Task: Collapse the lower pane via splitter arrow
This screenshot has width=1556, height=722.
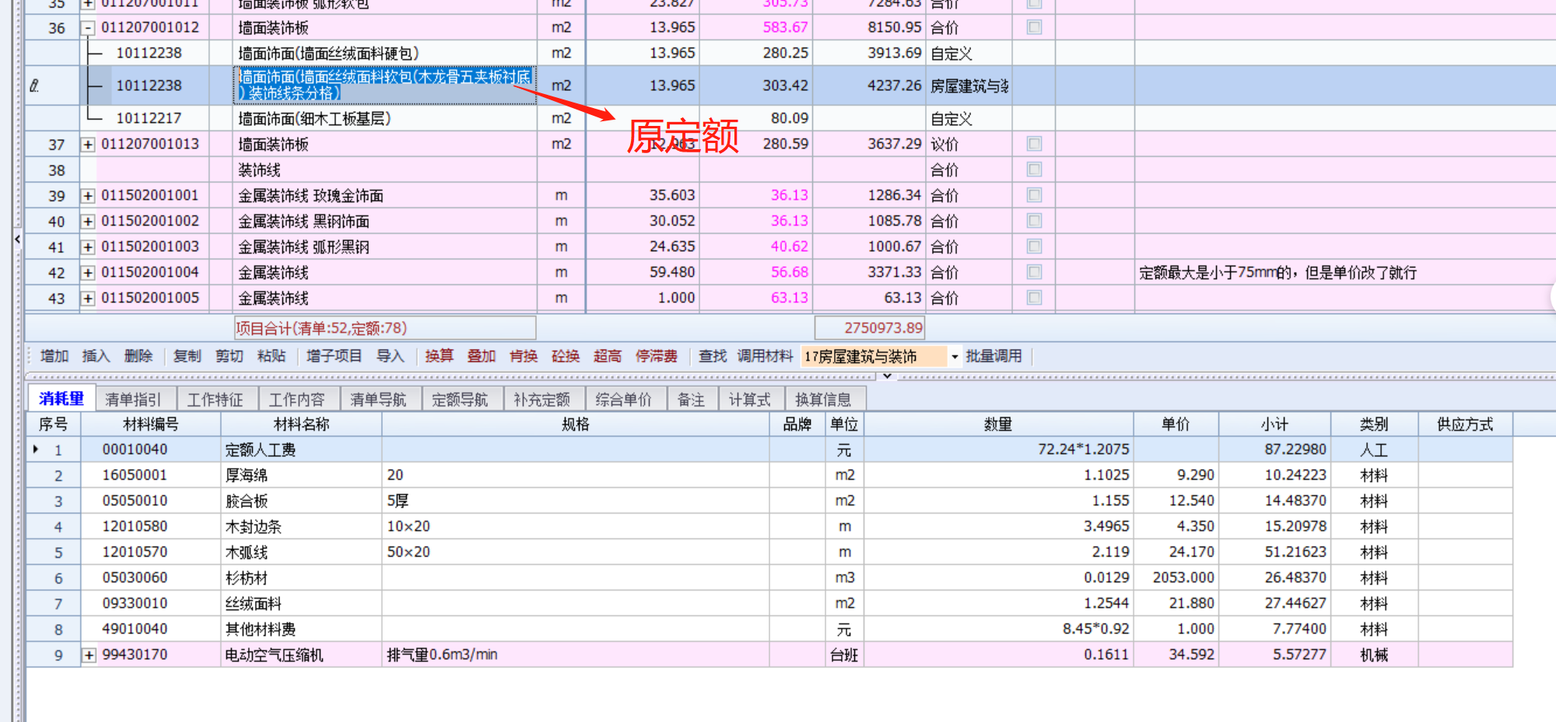Action: click(x=887, y=376)
